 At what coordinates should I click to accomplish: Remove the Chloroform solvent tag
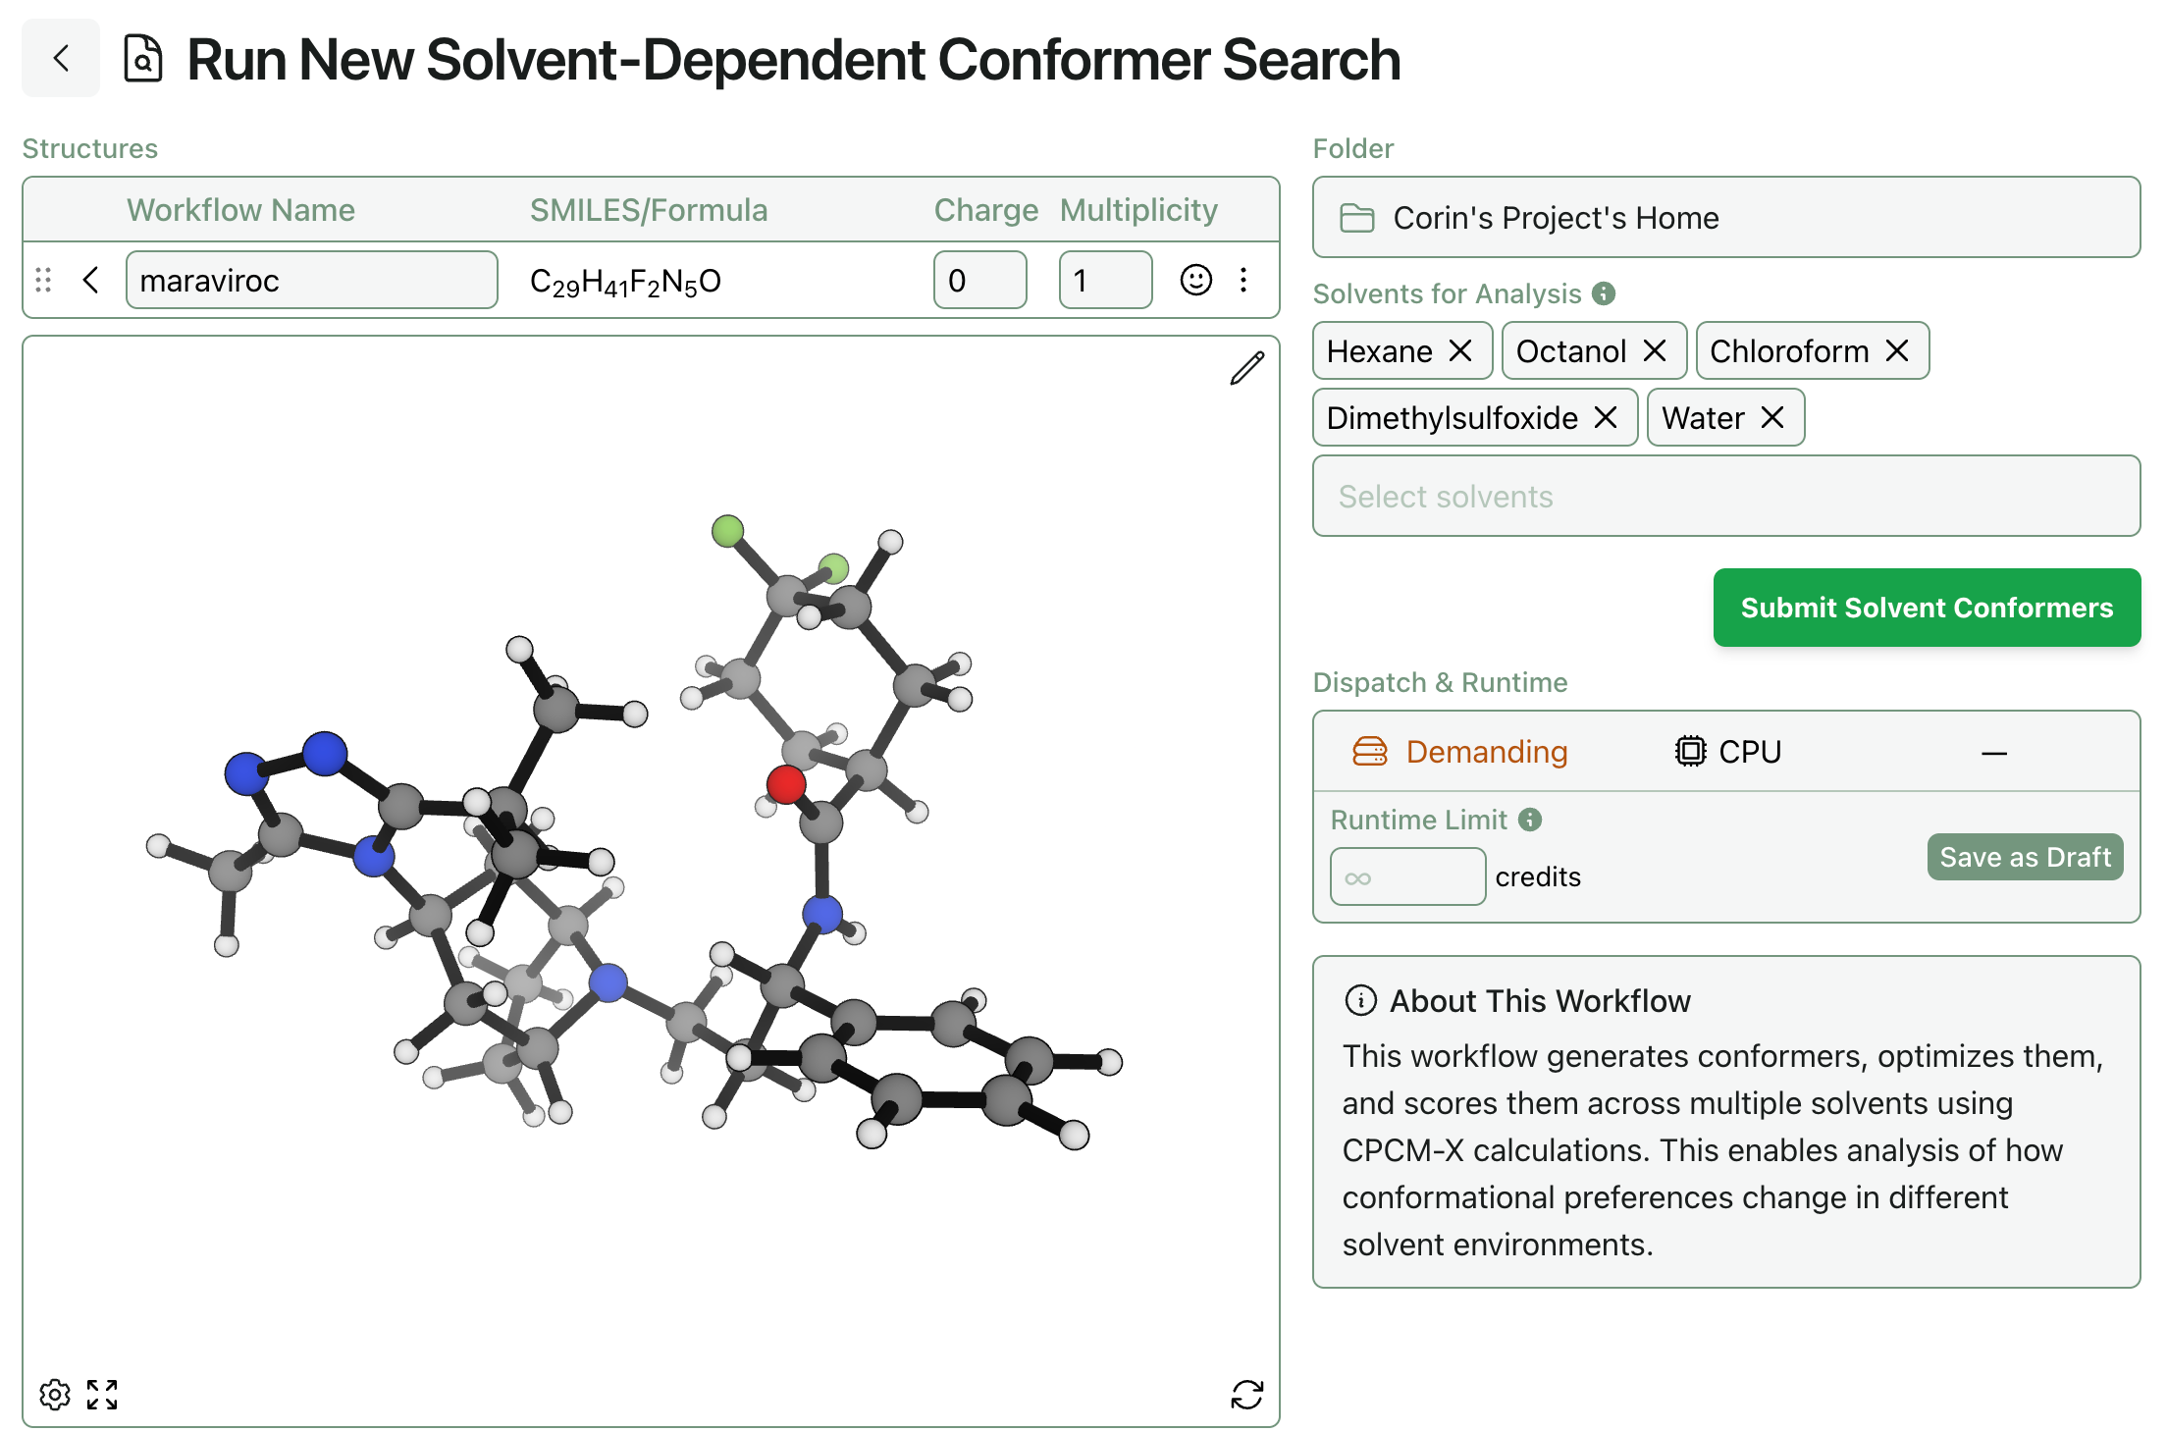(x=1897, y=351)
